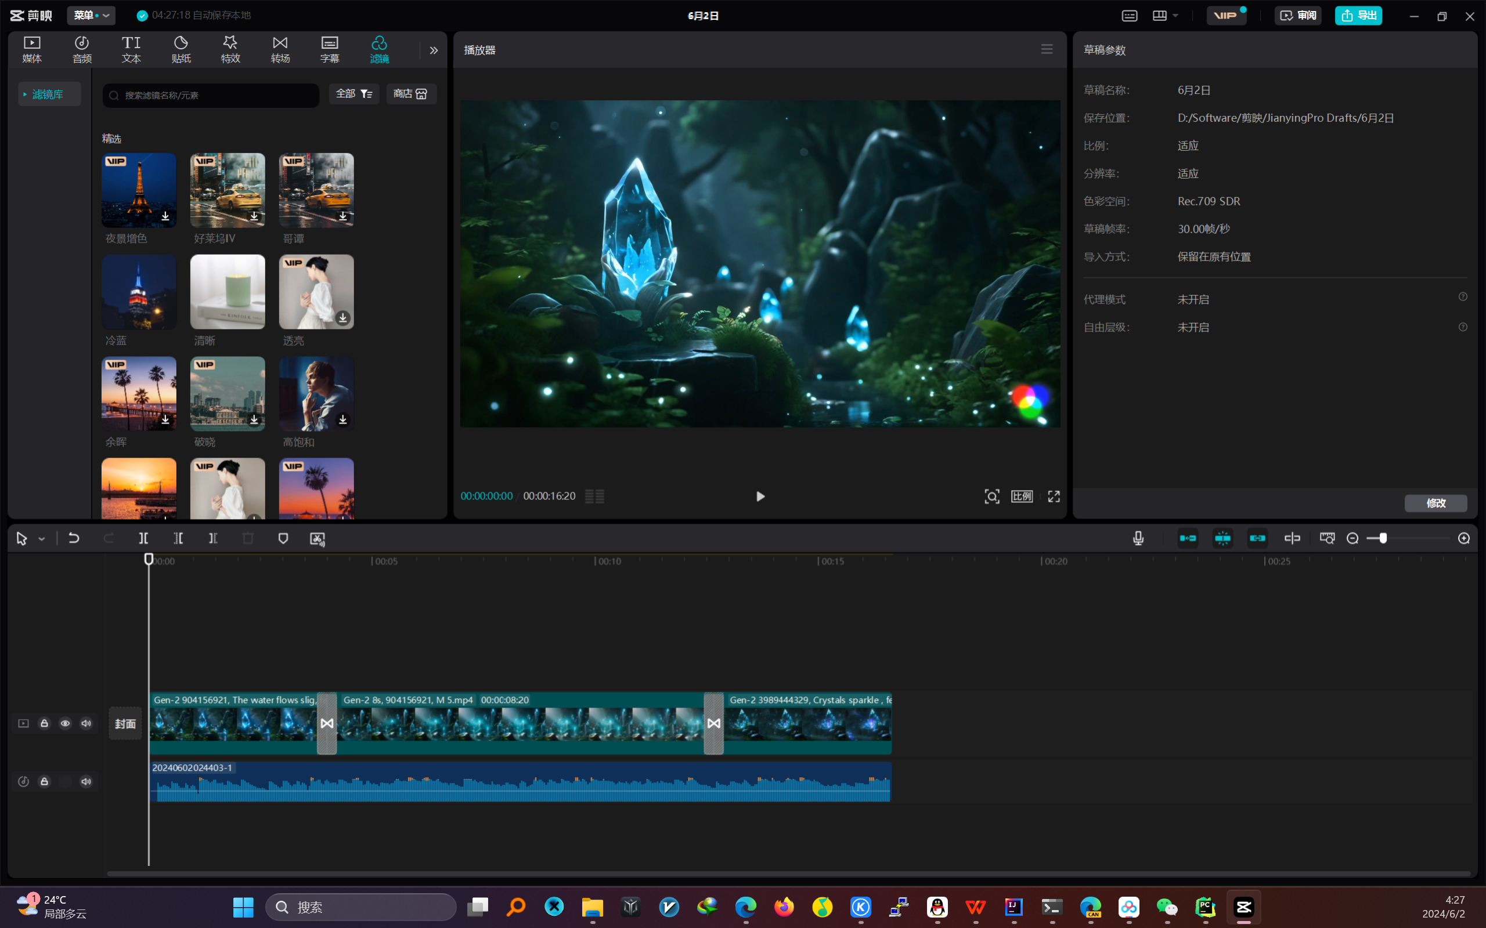Open the 菜单 menu dropdown
Screen dimensions: 1486x928
pos(91,15)
